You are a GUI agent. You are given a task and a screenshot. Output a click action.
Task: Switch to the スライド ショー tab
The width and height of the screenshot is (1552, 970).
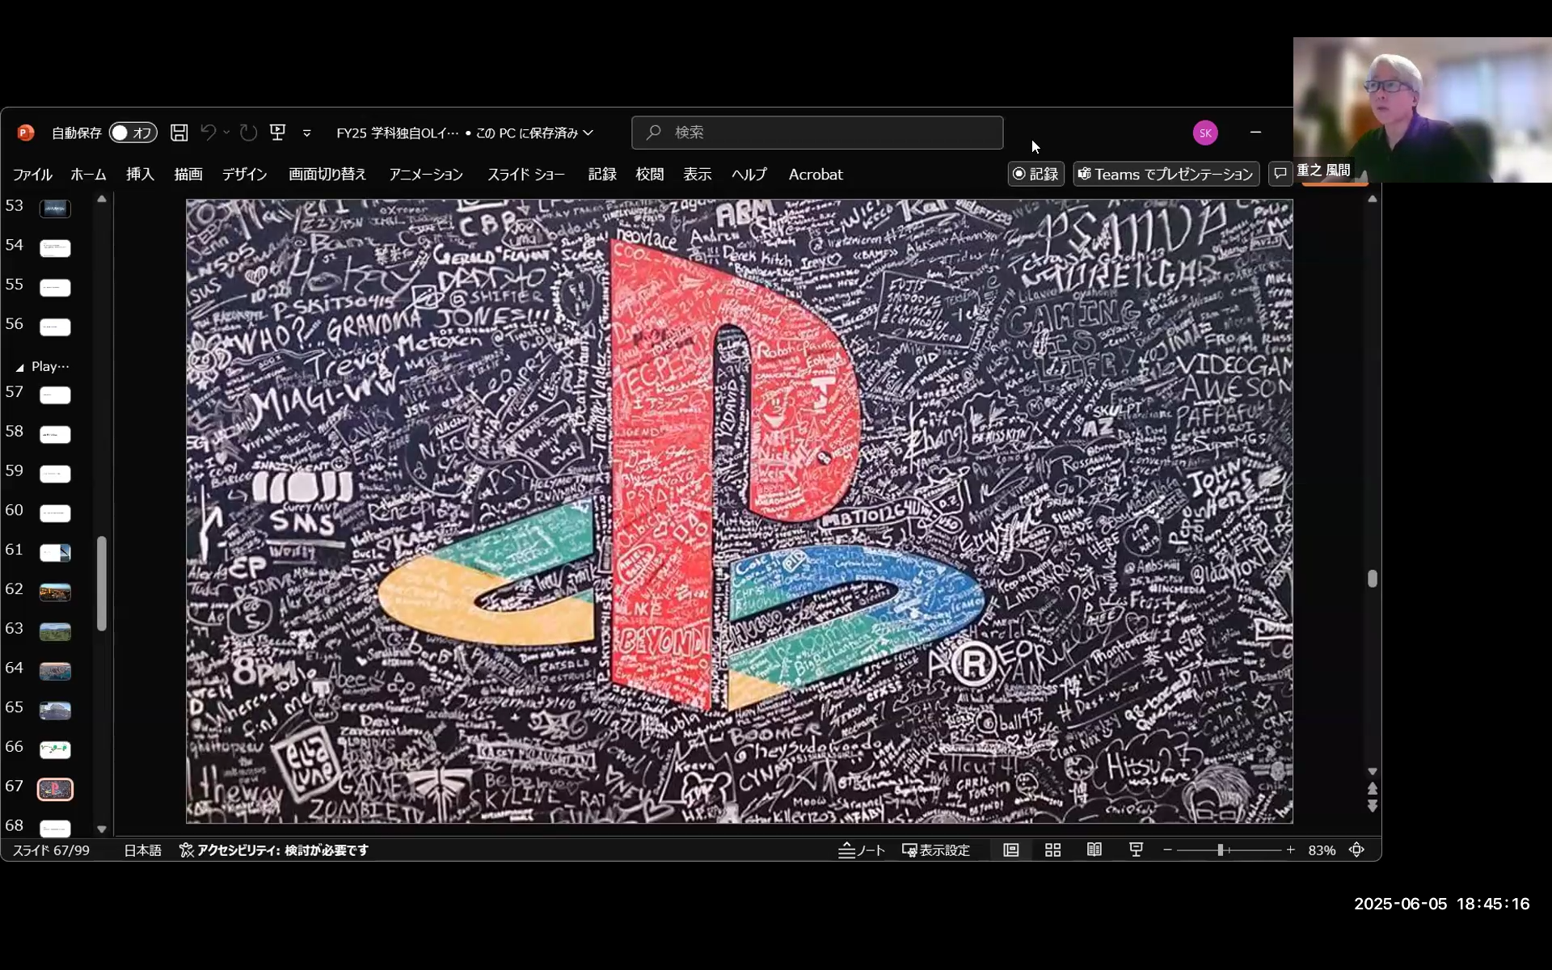pos(526,175)
